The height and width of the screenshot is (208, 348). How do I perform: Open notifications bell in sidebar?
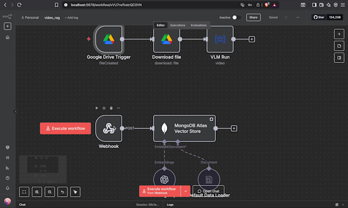8,188
